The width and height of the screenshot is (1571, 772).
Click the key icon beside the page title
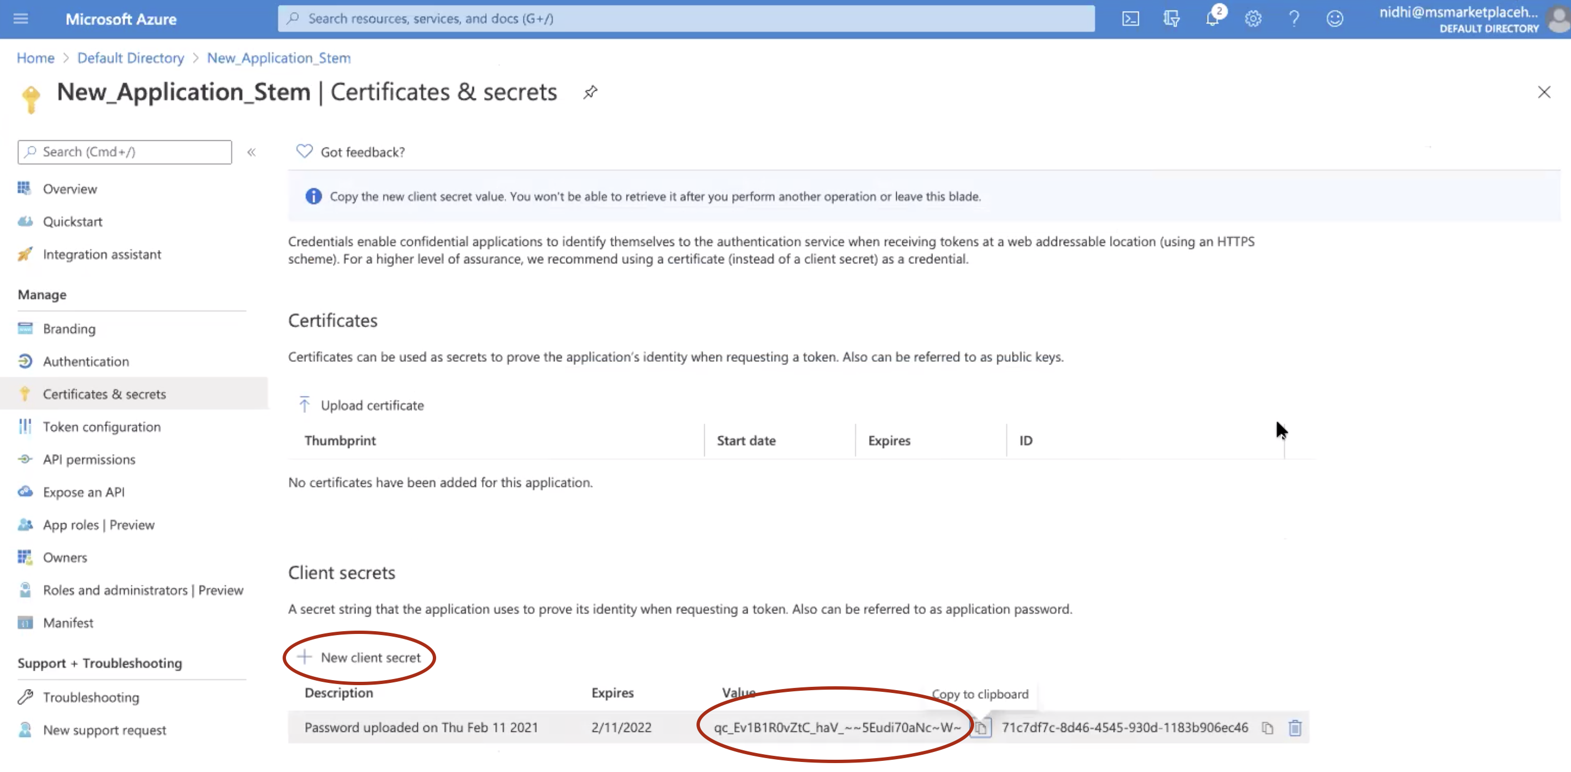click(x=31, y=99)
